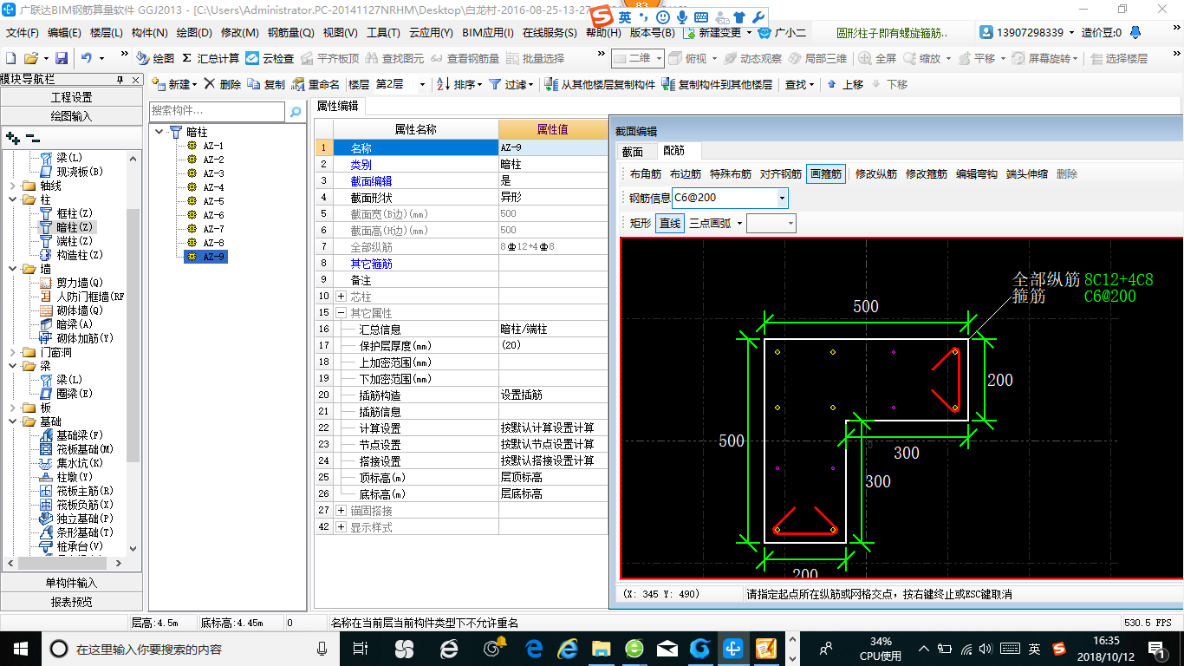The width and height of the screenshot is (1184, 666).
Task: Collapse 暗柱 root in component list
Action: 159,132
